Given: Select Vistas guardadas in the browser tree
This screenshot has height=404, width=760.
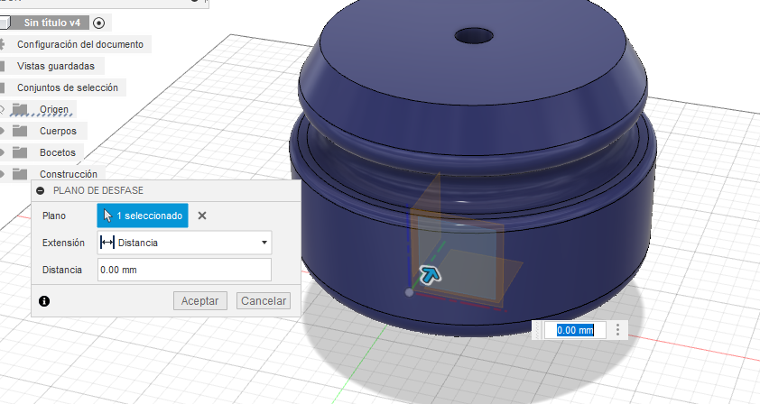Looking at the screenshot, I should 56,66.
